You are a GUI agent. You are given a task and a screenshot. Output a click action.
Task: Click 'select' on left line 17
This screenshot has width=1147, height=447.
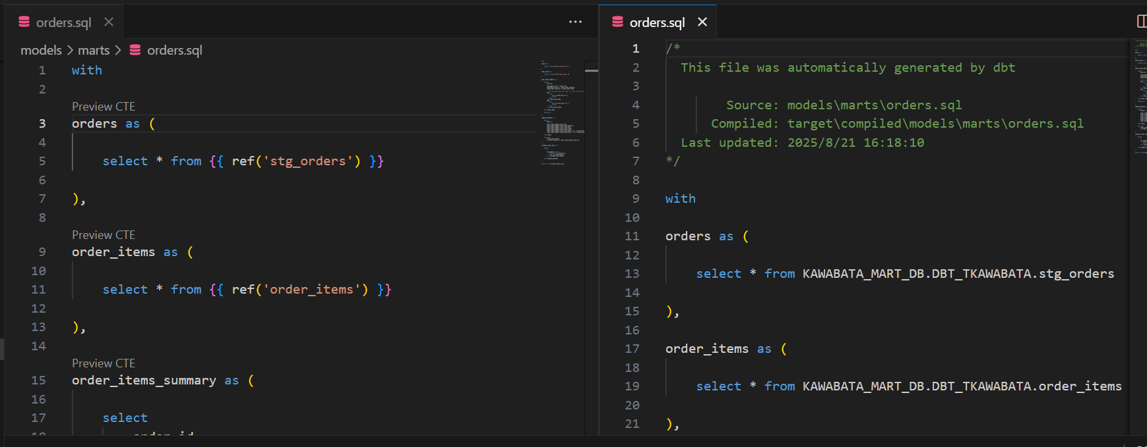(x=125, y=418)
